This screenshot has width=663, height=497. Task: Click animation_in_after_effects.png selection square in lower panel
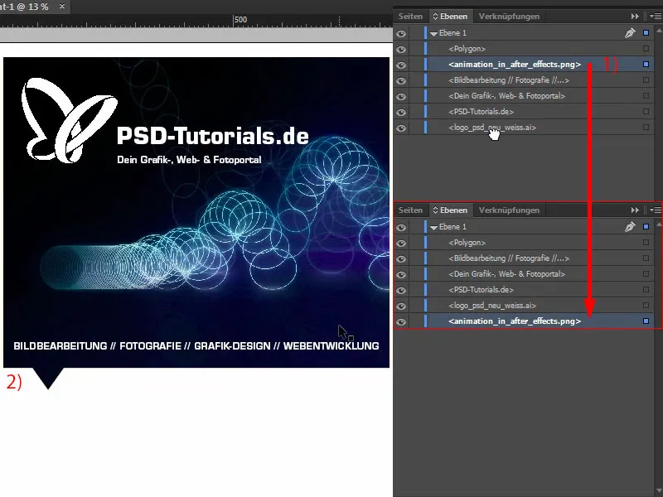[x=646, y=321]
